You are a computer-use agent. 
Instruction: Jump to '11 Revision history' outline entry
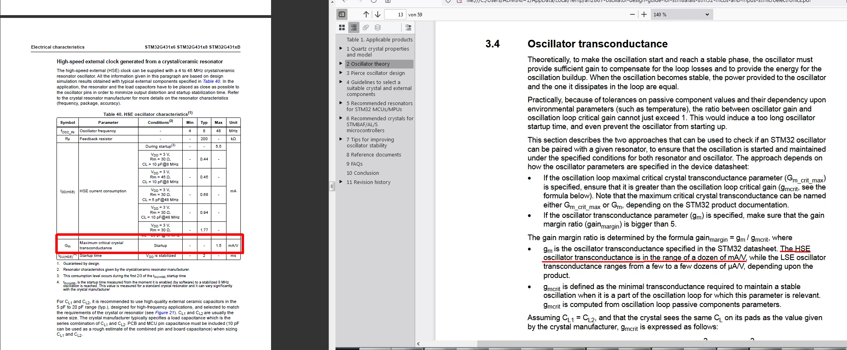pos(368,182)
